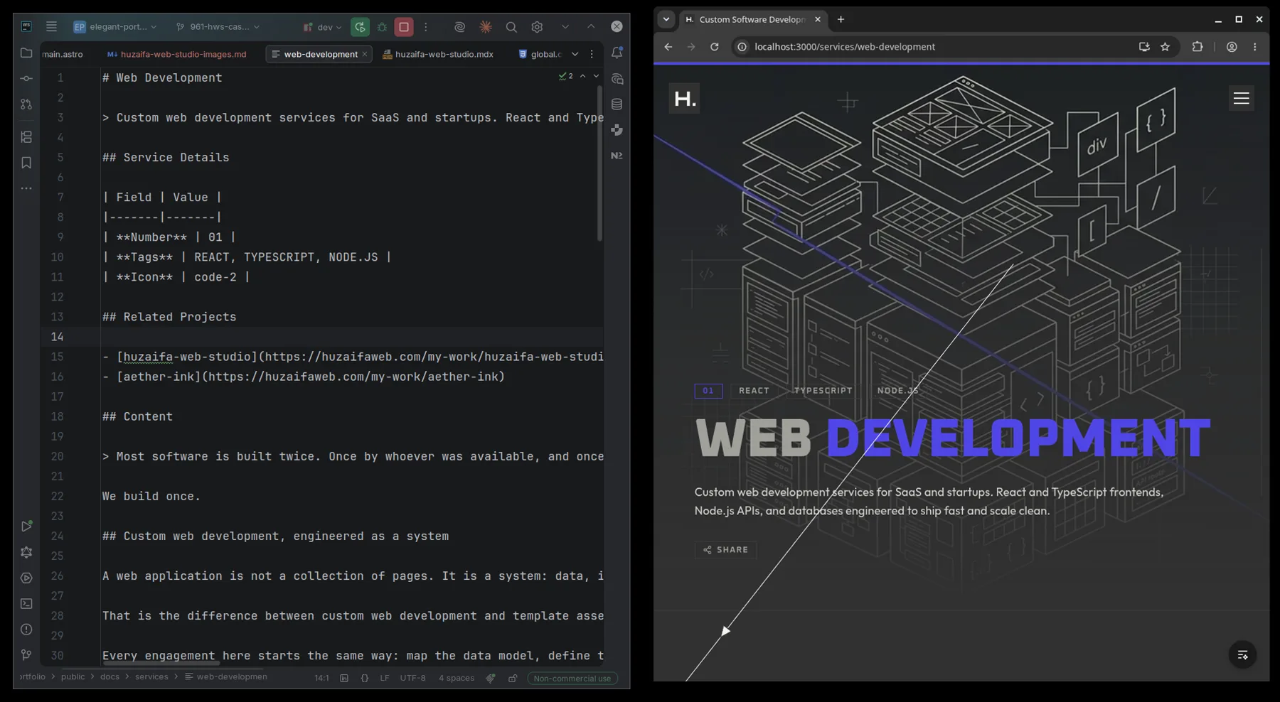Click the SHARE button on webpage
Viewport: 1280px width, 702px height.
point(725,550)
